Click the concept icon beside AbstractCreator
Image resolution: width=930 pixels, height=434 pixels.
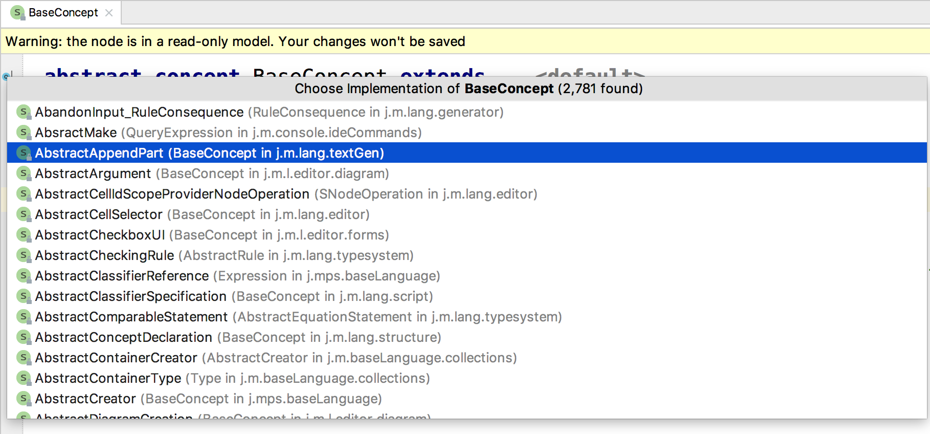point(24,399)
